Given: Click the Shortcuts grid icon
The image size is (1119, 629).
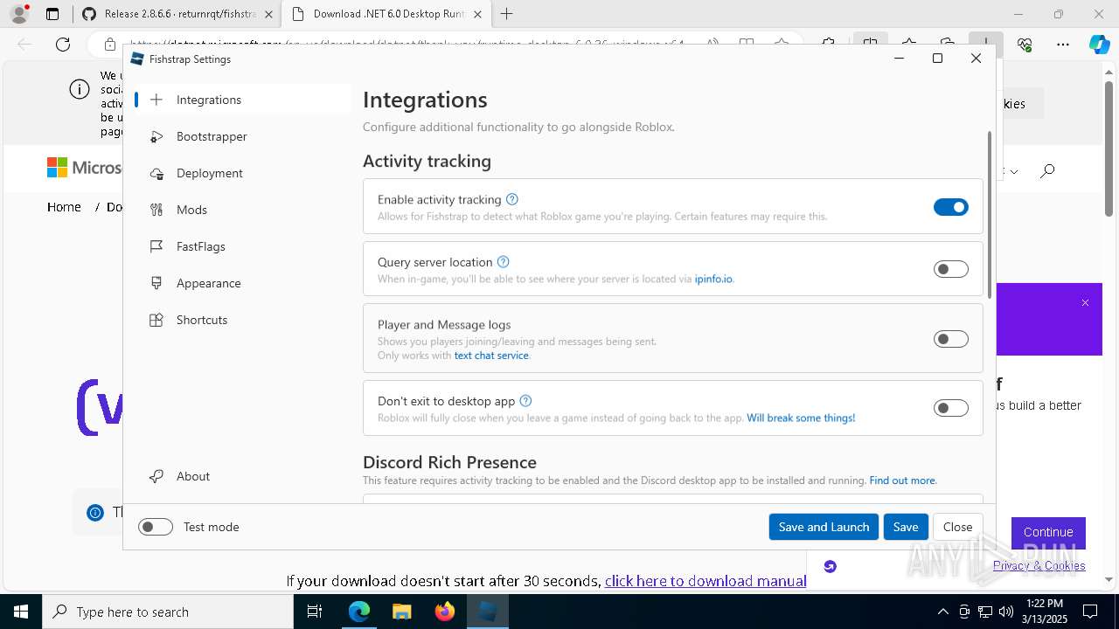Looking at the screenshot, I should (x=156, y=320).
